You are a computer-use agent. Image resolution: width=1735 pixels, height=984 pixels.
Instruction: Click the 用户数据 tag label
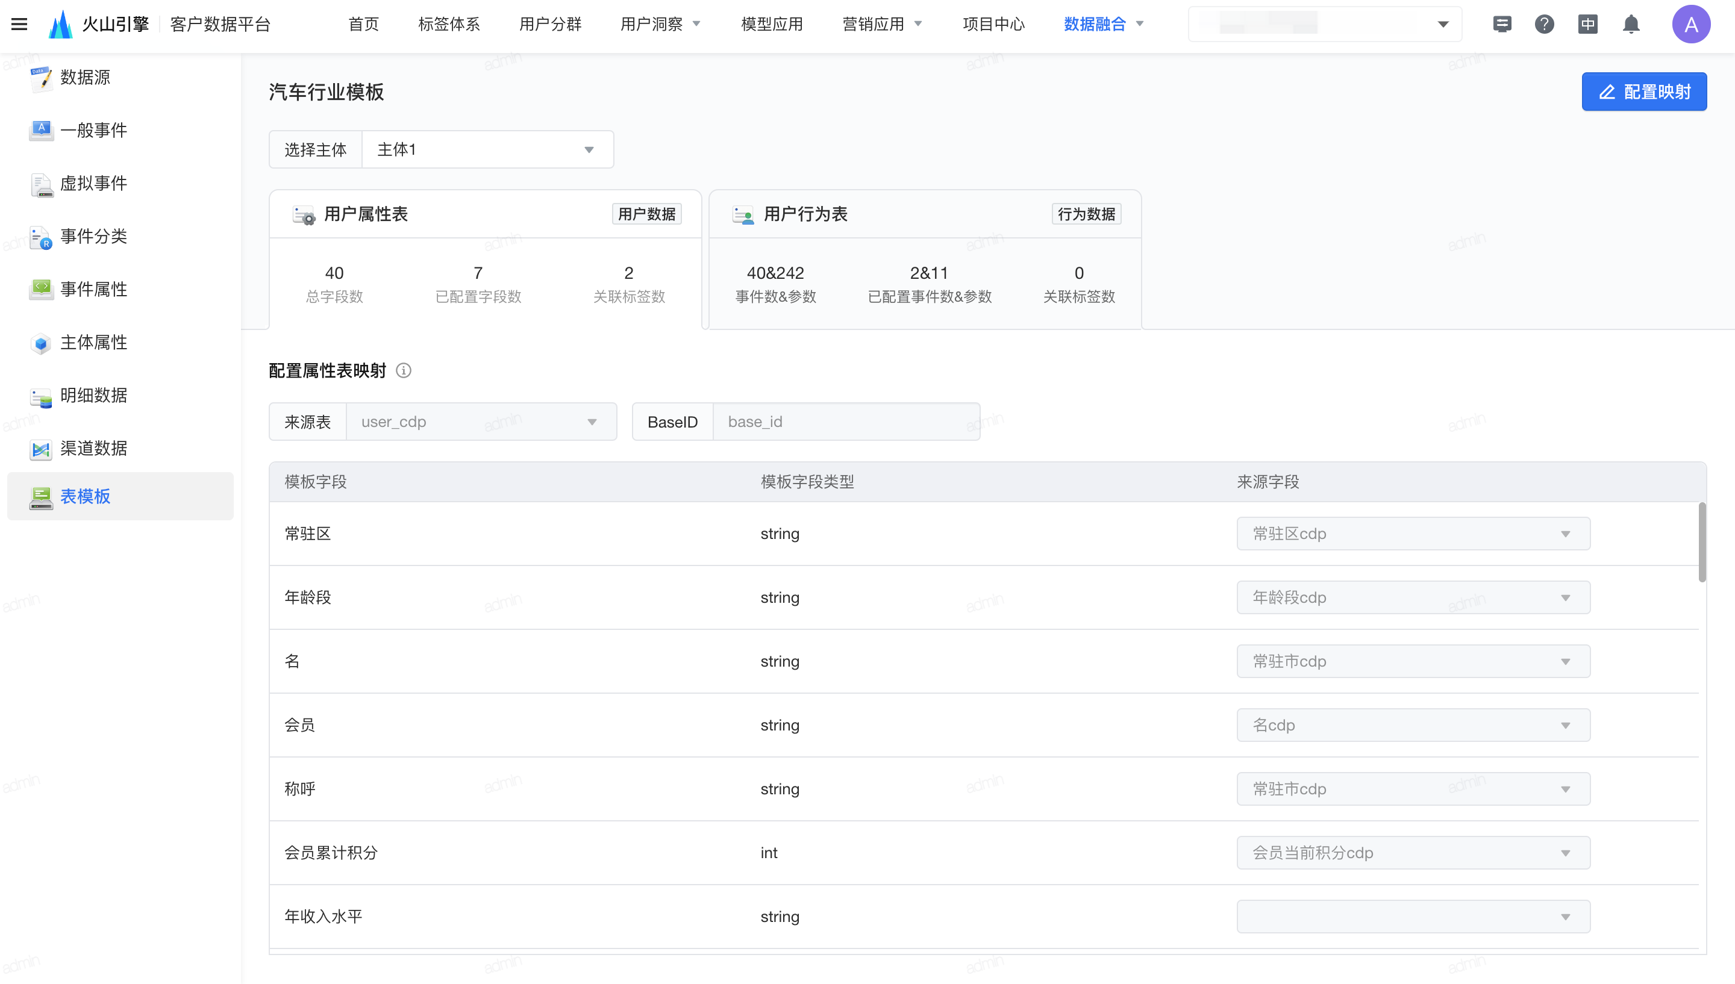646,214
